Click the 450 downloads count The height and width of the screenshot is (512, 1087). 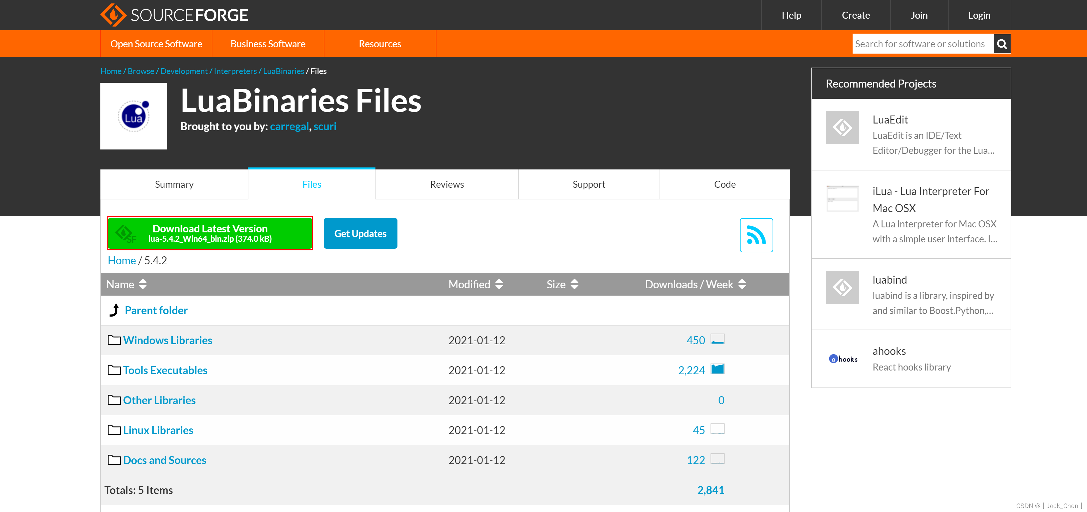[x=696, y=340]
